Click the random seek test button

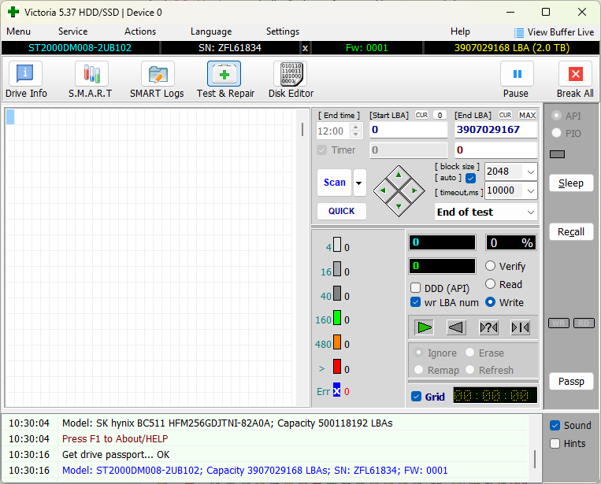tap(488, 327)
